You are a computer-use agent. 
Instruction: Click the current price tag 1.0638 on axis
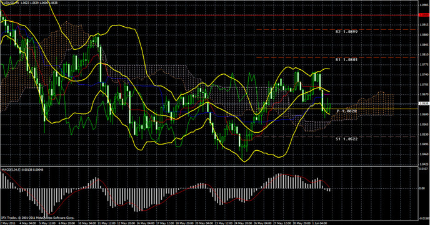(x=424, y=103)
